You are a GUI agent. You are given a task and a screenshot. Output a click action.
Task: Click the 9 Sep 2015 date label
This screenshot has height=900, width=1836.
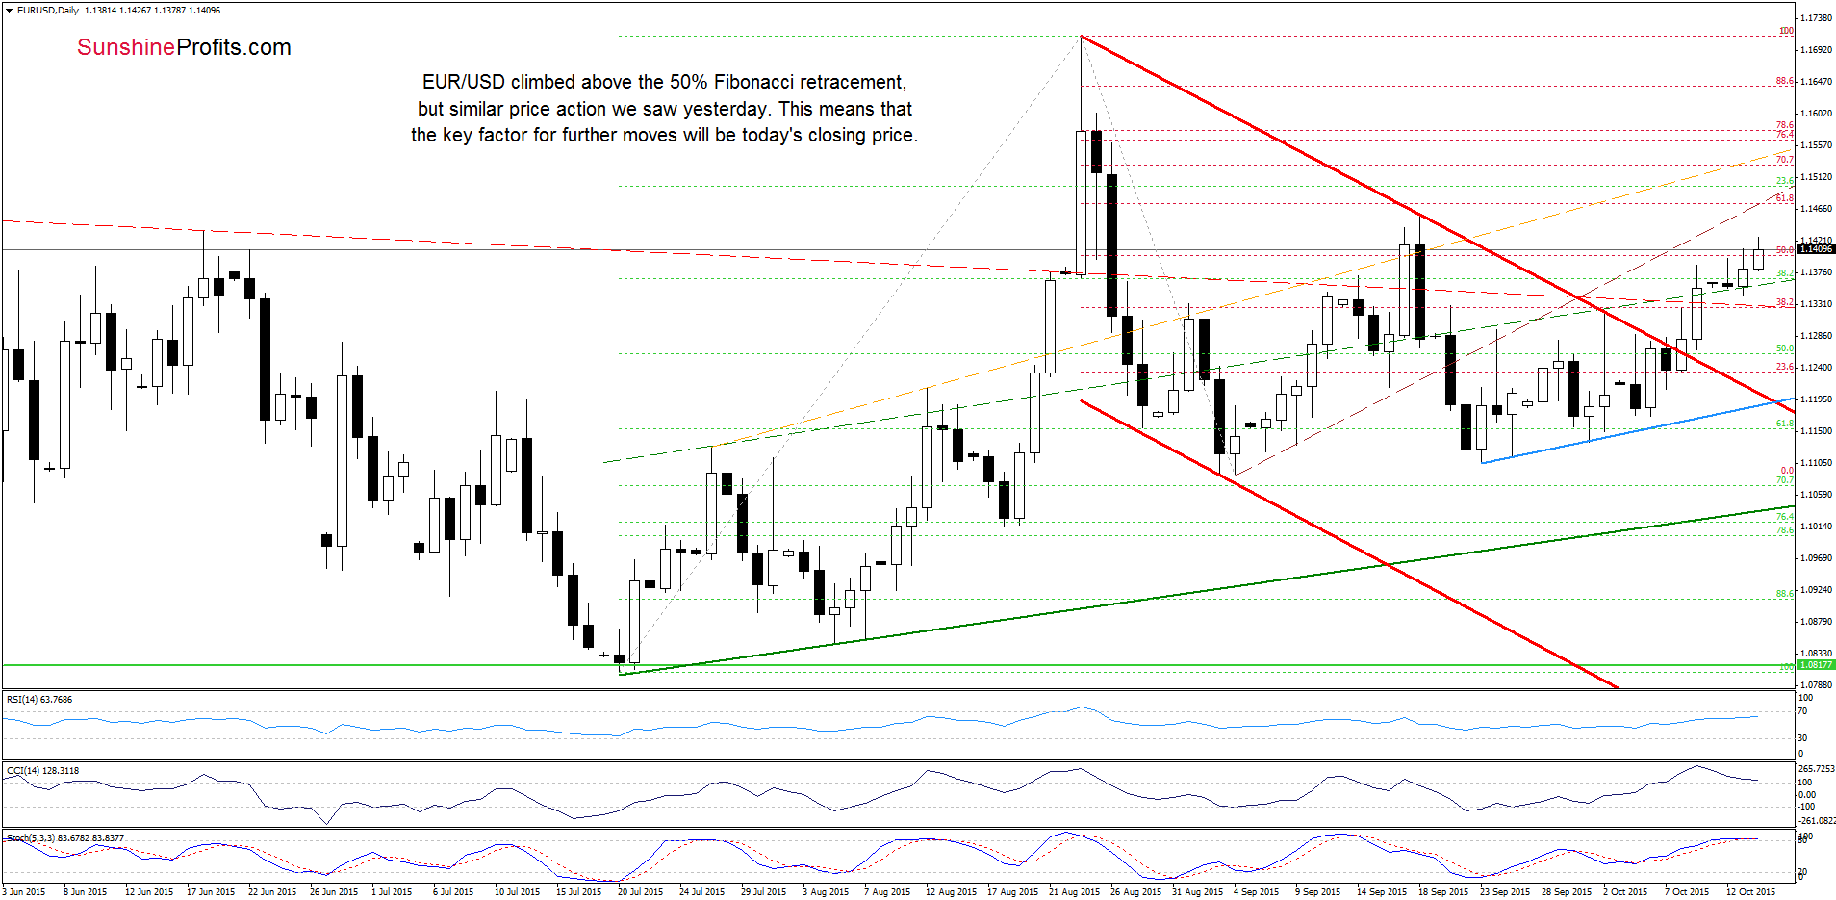coord(1317,892)
